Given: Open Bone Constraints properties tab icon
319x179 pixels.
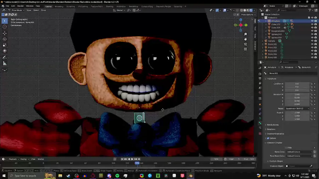Looking at the screenshot, I should tap(260, 128).
